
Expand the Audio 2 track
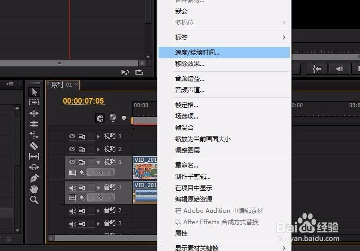tap(98, 211)
